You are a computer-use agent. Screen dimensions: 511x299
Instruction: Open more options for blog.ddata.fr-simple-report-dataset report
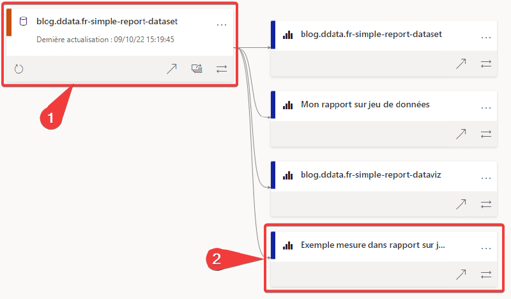point(486,38)
